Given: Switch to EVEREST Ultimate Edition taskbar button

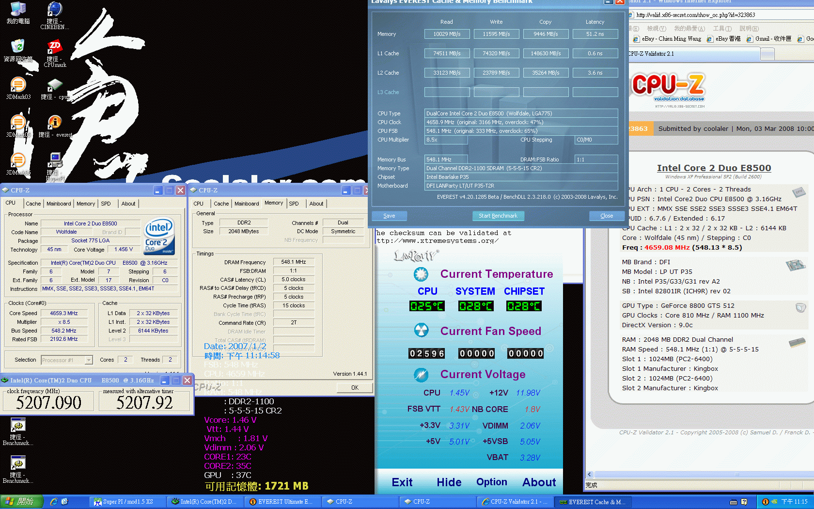Looking at the screenshot, I should [x=283, y=502].
